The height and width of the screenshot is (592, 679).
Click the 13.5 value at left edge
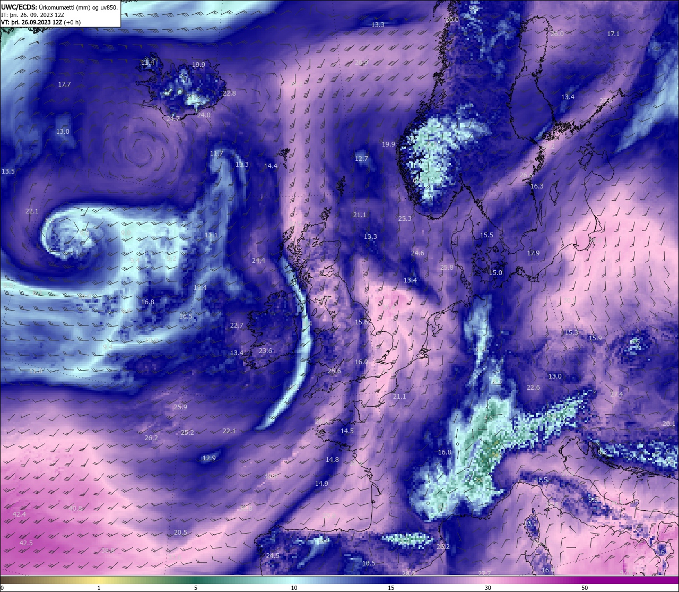[8, 171]
